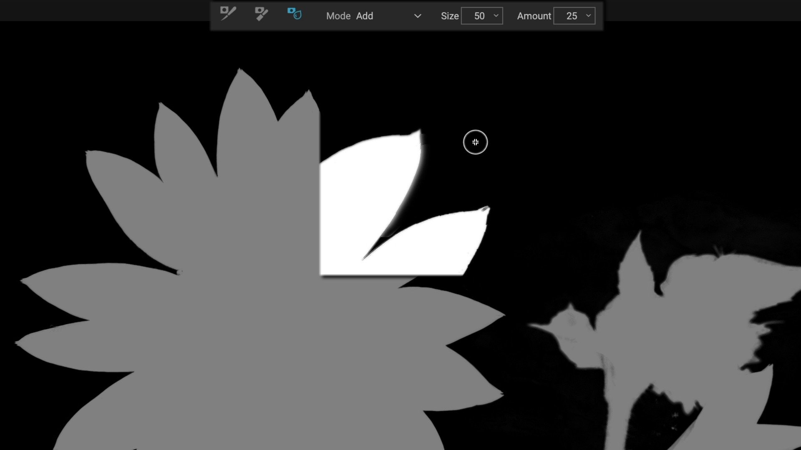Screen dimensions: 801x450
Task: Expand the Size value dropdown
Action: 496,16
